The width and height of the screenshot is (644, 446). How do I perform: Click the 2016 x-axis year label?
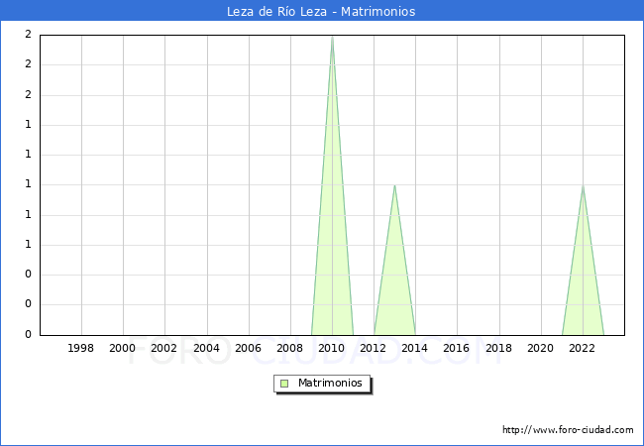tap(457, 348)
